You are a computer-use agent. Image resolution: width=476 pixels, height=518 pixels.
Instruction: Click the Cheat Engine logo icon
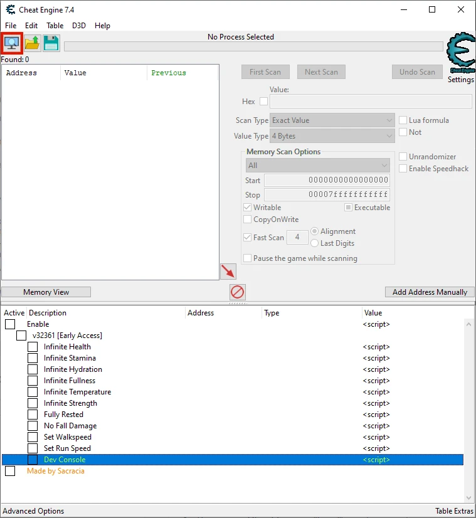click(x=461, y=53)
